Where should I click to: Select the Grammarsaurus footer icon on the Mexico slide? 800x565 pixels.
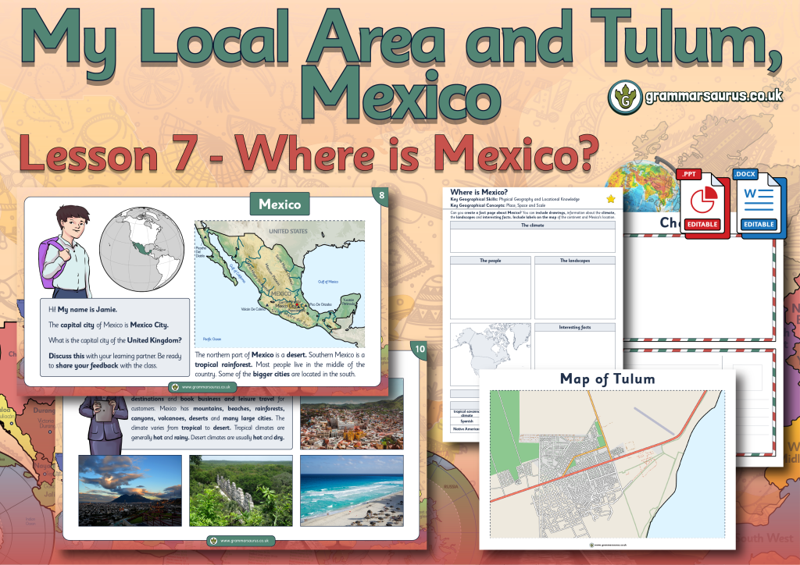(173, 386)
